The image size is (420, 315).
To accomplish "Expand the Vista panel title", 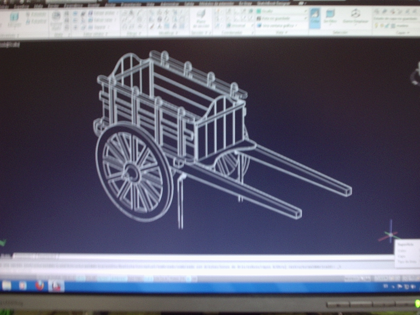I will click(x=282, y=33).
